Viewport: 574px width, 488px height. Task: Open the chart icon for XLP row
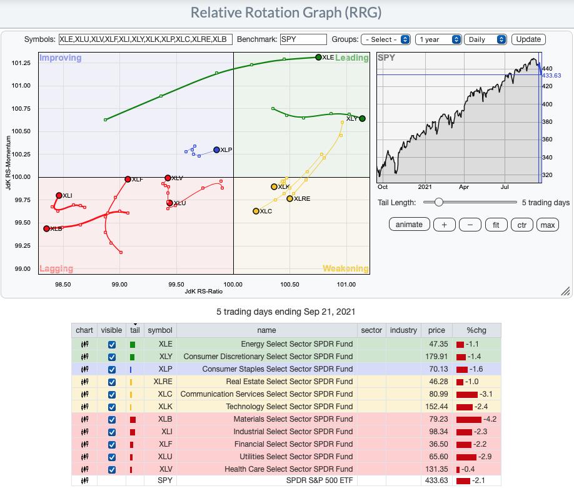pyautogui.click(x=84, y=369)
